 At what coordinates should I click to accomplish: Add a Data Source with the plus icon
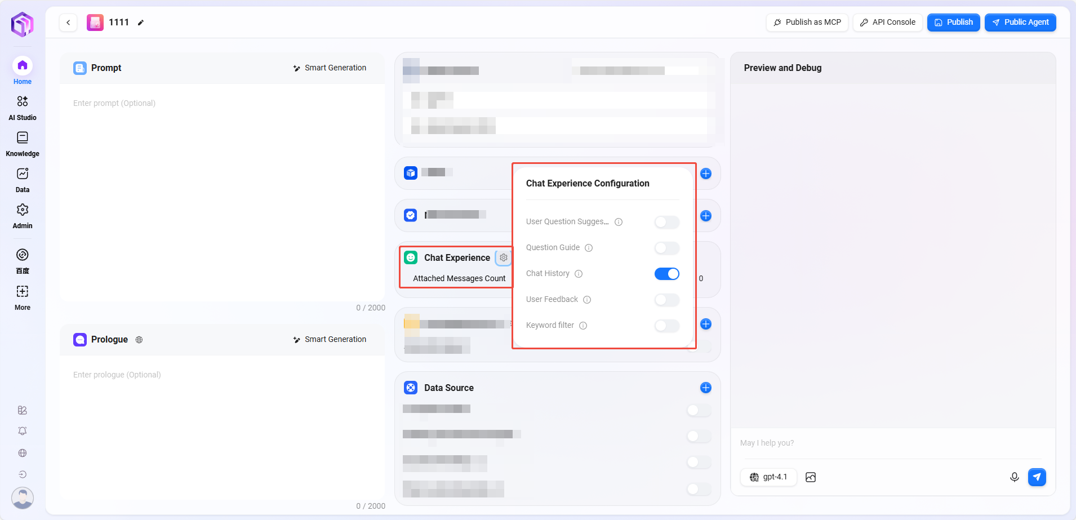pos(705,388)
